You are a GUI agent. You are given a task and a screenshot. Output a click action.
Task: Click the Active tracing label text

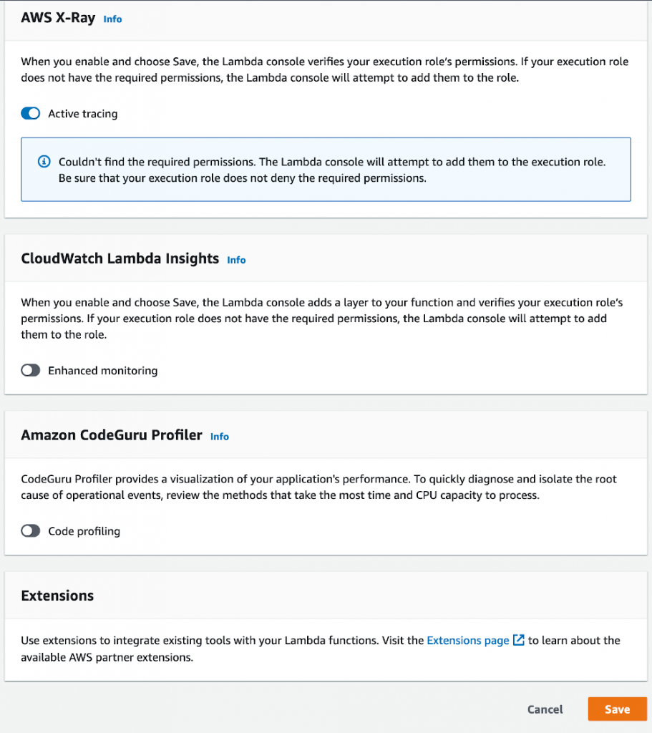pyautogui.click(x=82, y=113)
